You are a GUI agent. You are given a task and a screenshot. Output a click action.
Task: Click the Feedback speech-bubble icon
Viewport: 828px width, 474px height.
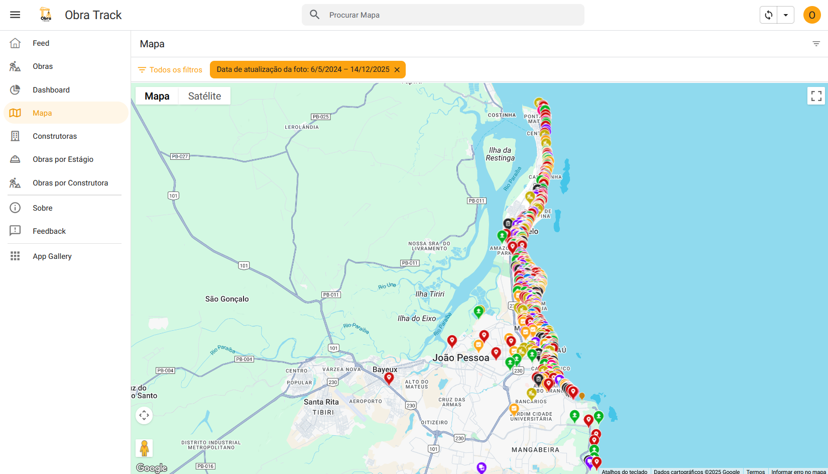tap(15, 231)
